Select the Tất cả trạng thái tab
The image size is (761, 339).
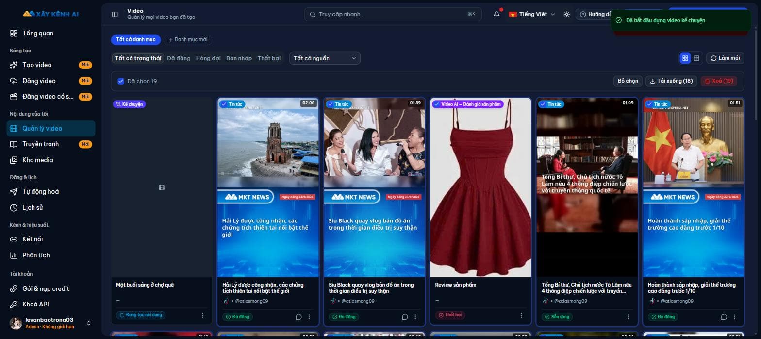pos(138,58)
